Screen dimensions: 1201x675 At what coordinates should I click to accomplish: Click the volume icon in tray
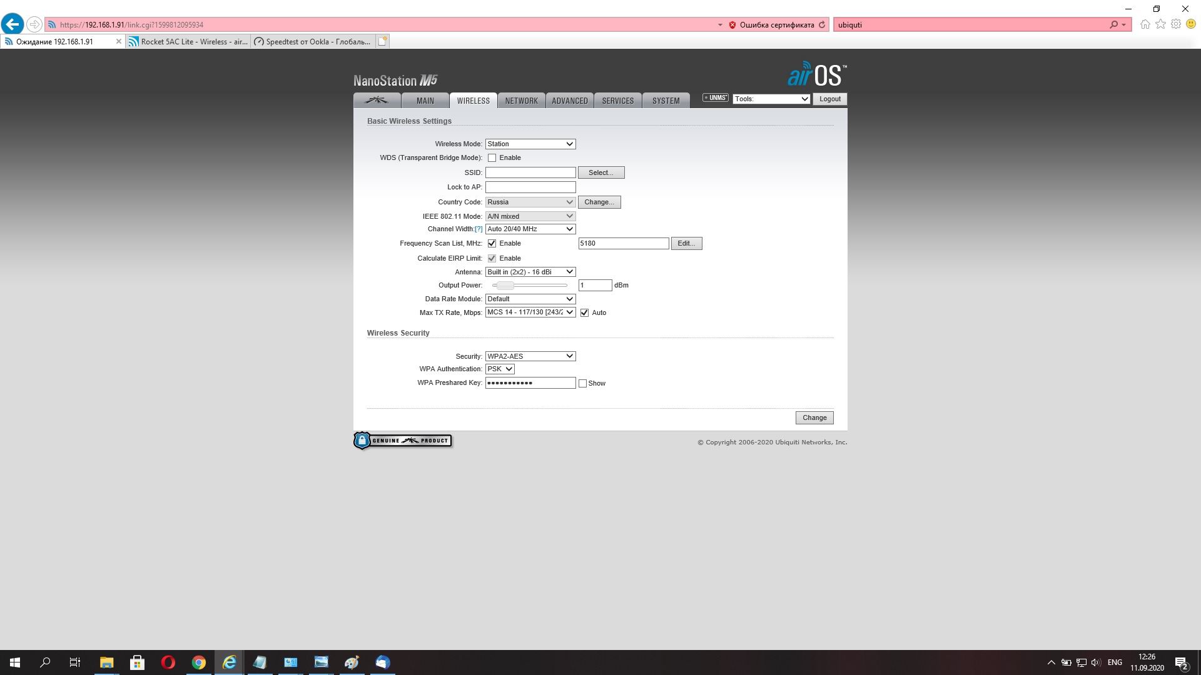1096,662
